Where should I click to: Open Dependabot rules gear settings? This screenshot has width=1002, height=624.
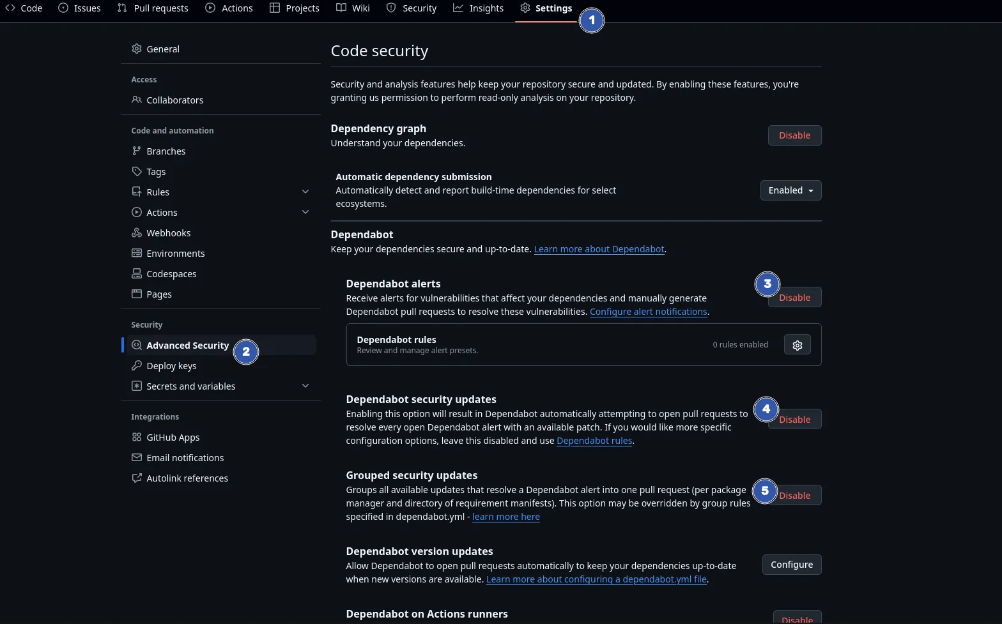(x=797, y=345)
